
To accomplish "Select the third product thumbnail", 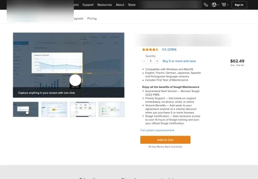I will tap(83, 109).
